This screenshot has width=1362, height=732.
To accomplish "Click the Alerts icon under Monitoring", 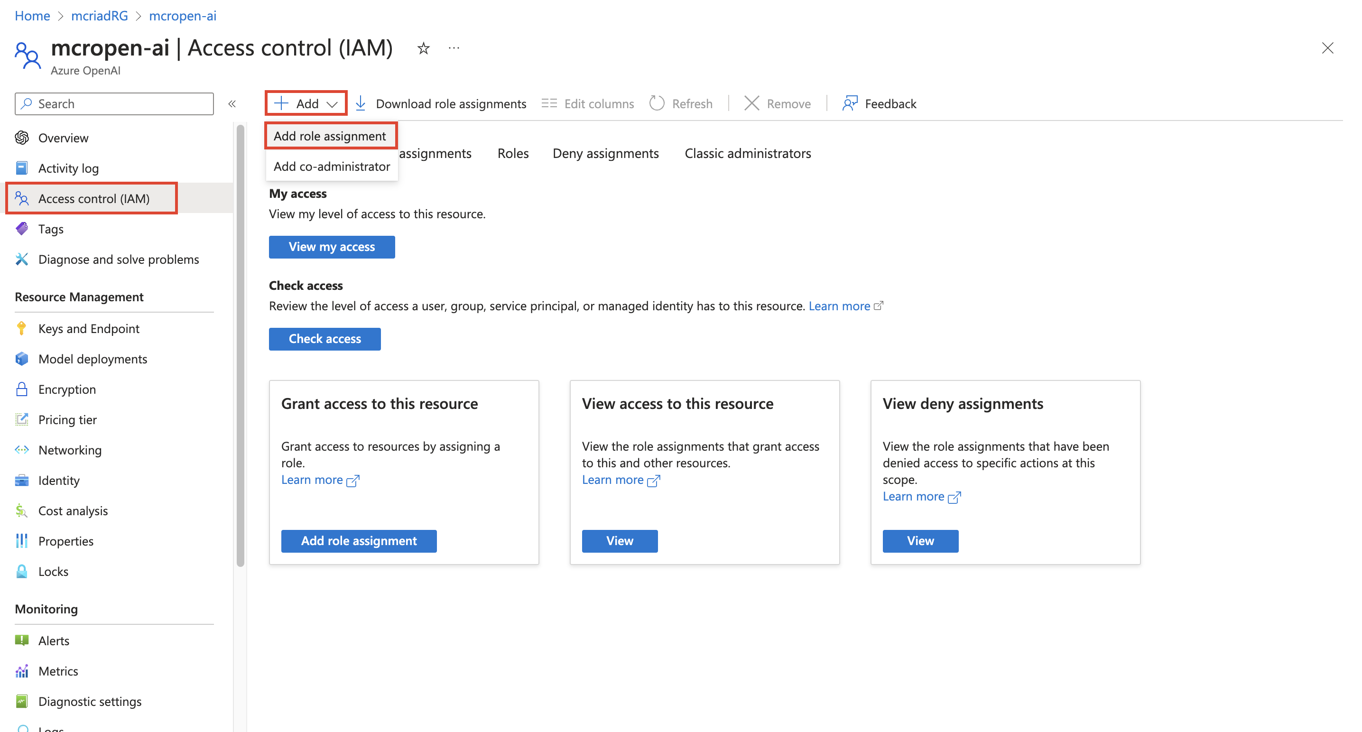I will [x=22, y=640].
